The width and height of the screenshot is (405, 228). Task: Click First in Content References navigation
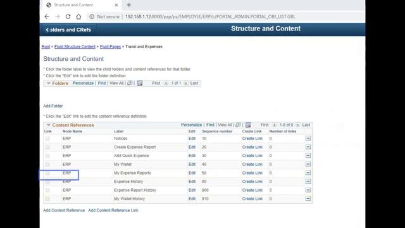(x=265, y=125)
